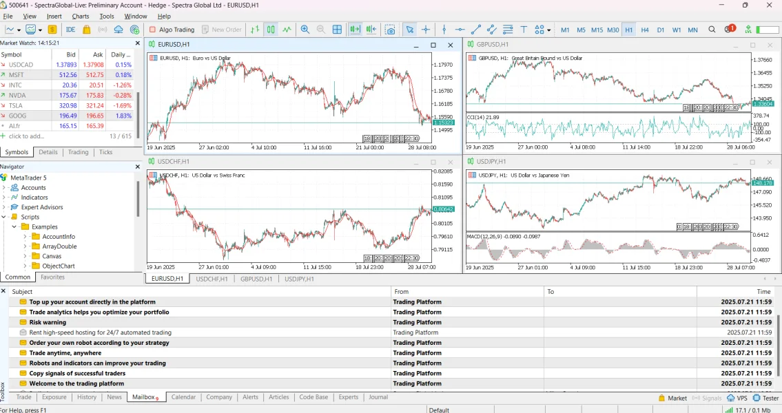Select the H4 timeframe button
782x413 pixels.
[645, 30]
